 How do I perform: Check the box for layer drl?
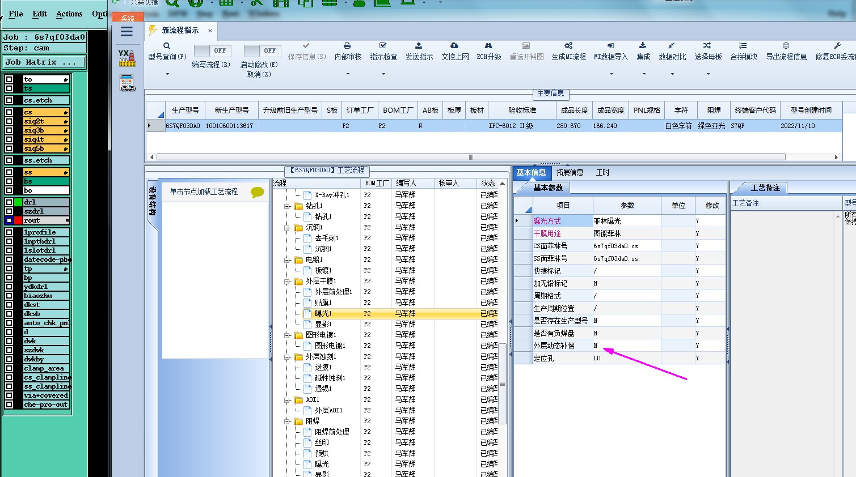coord(9,202)
